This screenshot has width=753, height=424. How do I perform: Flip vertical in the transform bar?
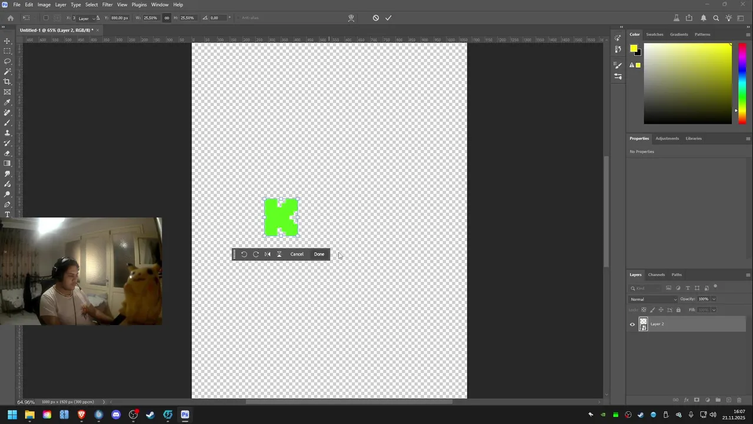pos(279,254)
